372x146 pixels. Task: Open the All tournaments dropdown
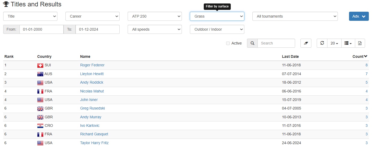(x=295, y=16)
